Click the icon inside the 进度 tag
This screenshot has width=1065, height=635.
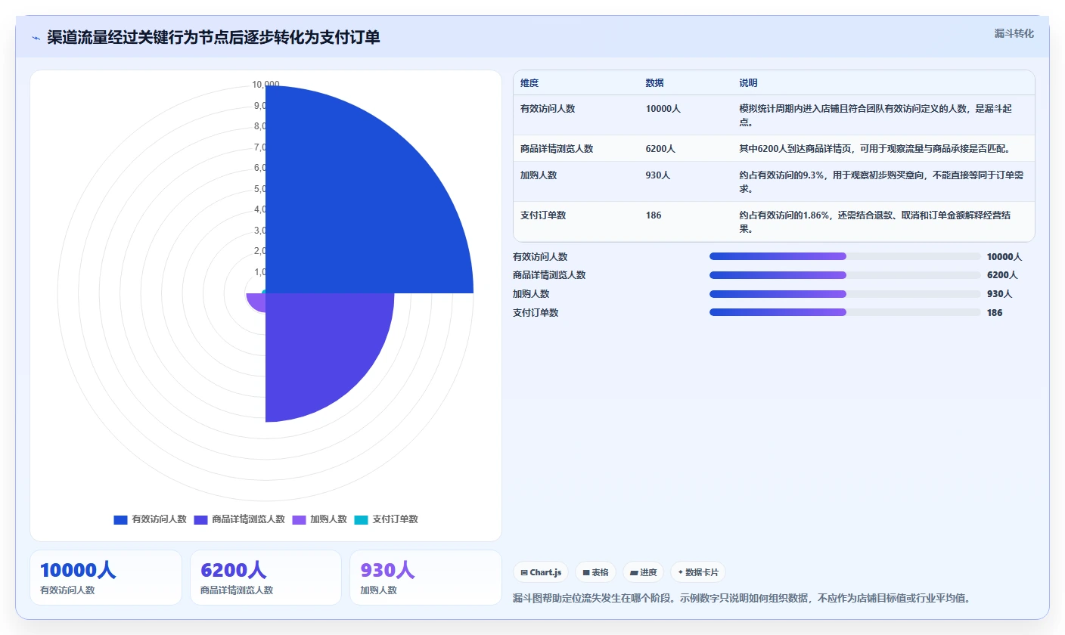pos(634,573)
